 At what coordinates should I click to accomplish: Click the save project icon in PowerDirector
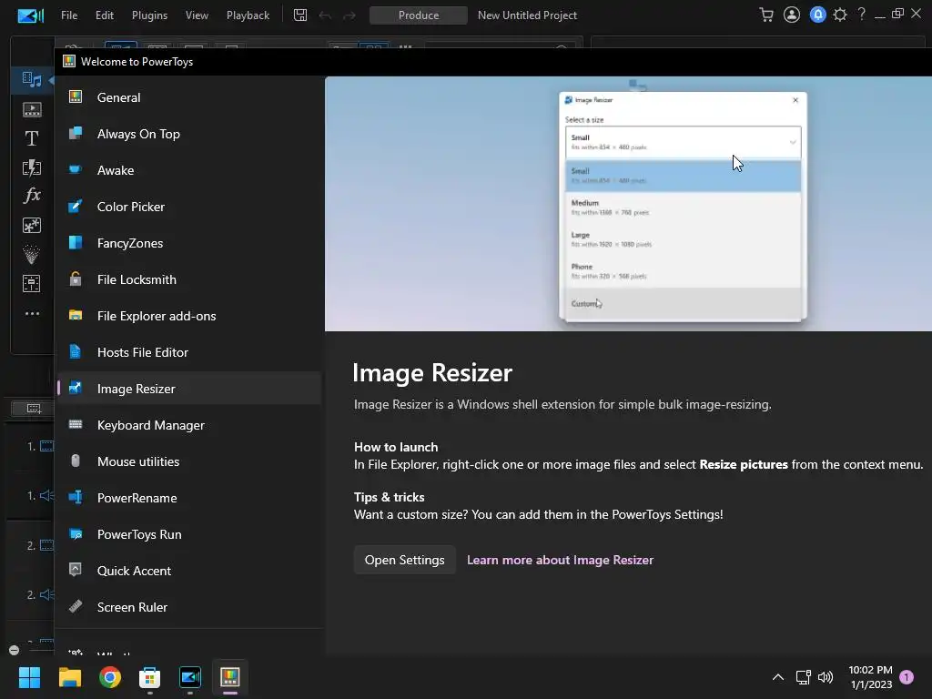(300, 15)
